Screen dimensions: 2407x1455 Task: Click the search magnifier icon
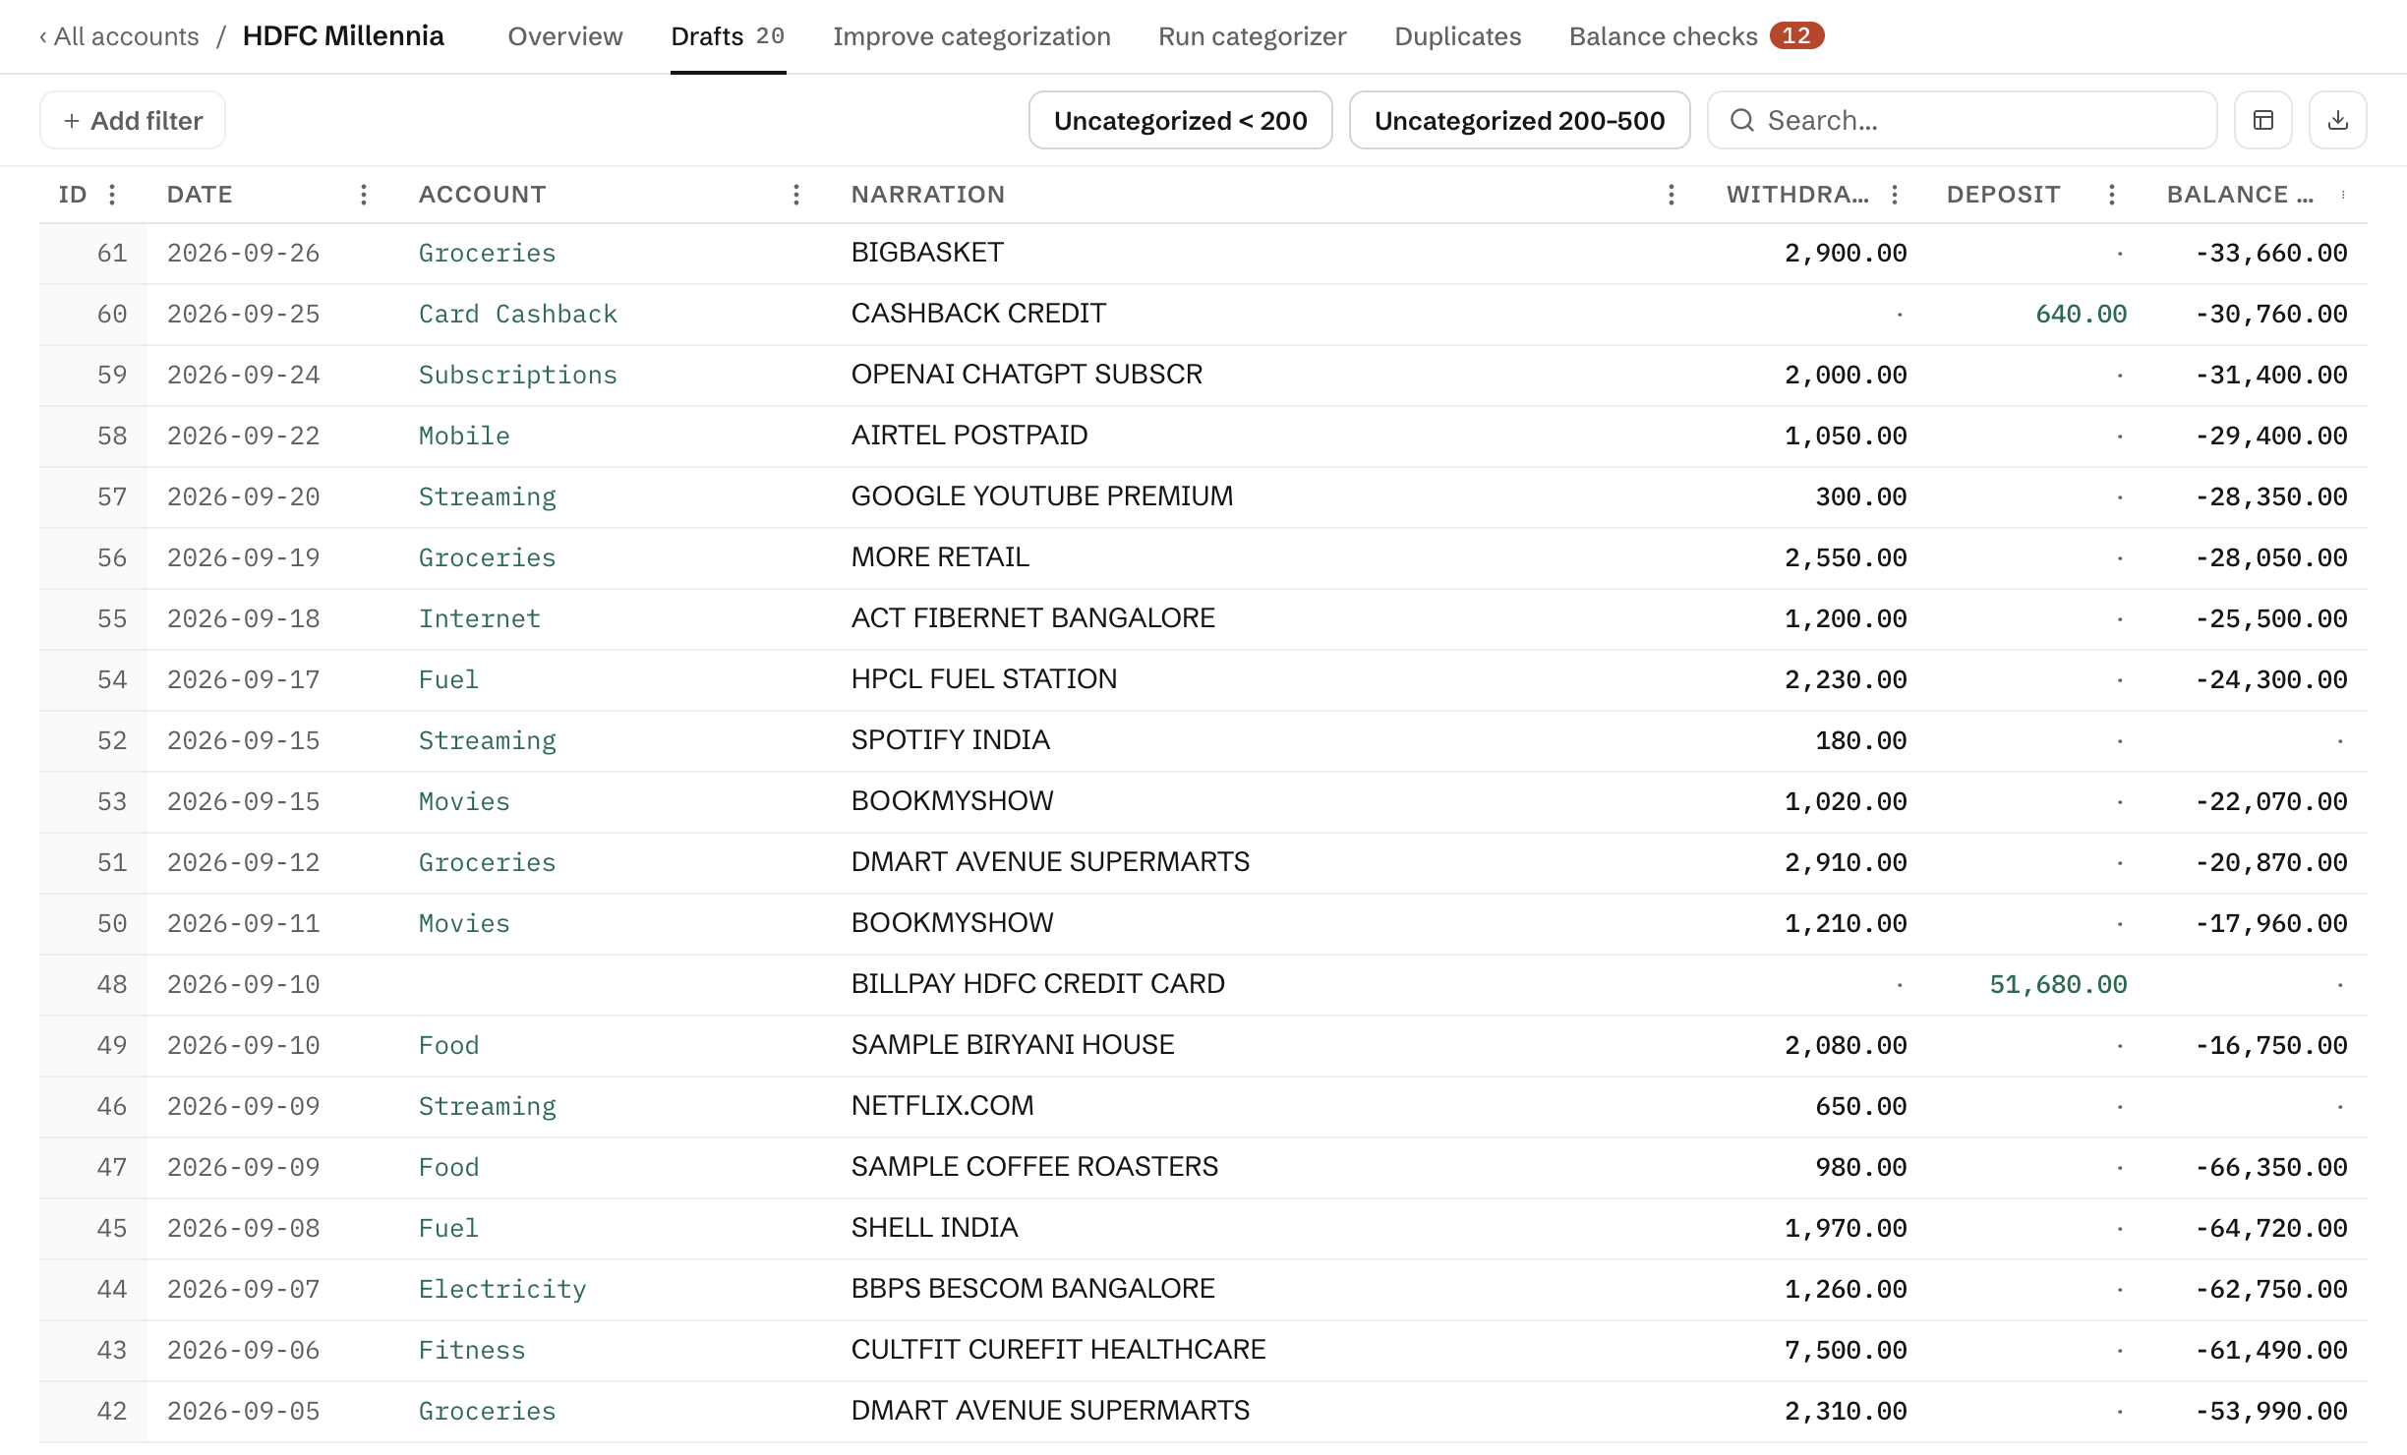click(x=1742, y=120)
